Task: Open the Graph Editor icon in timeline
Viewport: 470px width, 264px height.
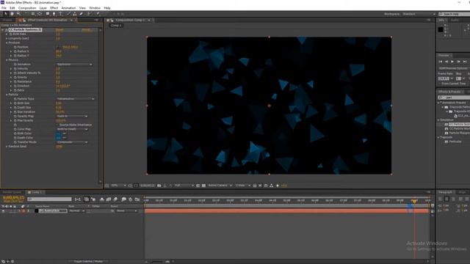Action: [137, 199]
